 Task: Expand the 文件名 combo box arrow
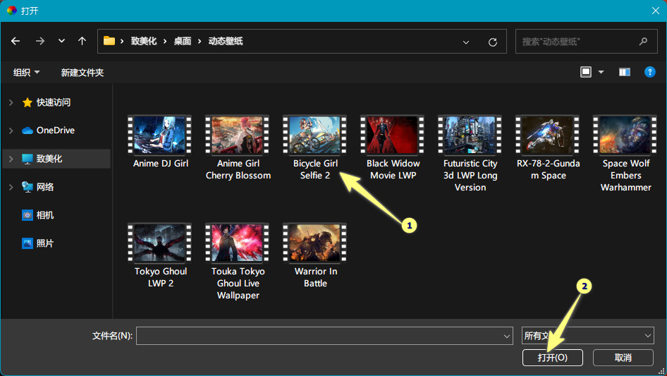point(507,336)
